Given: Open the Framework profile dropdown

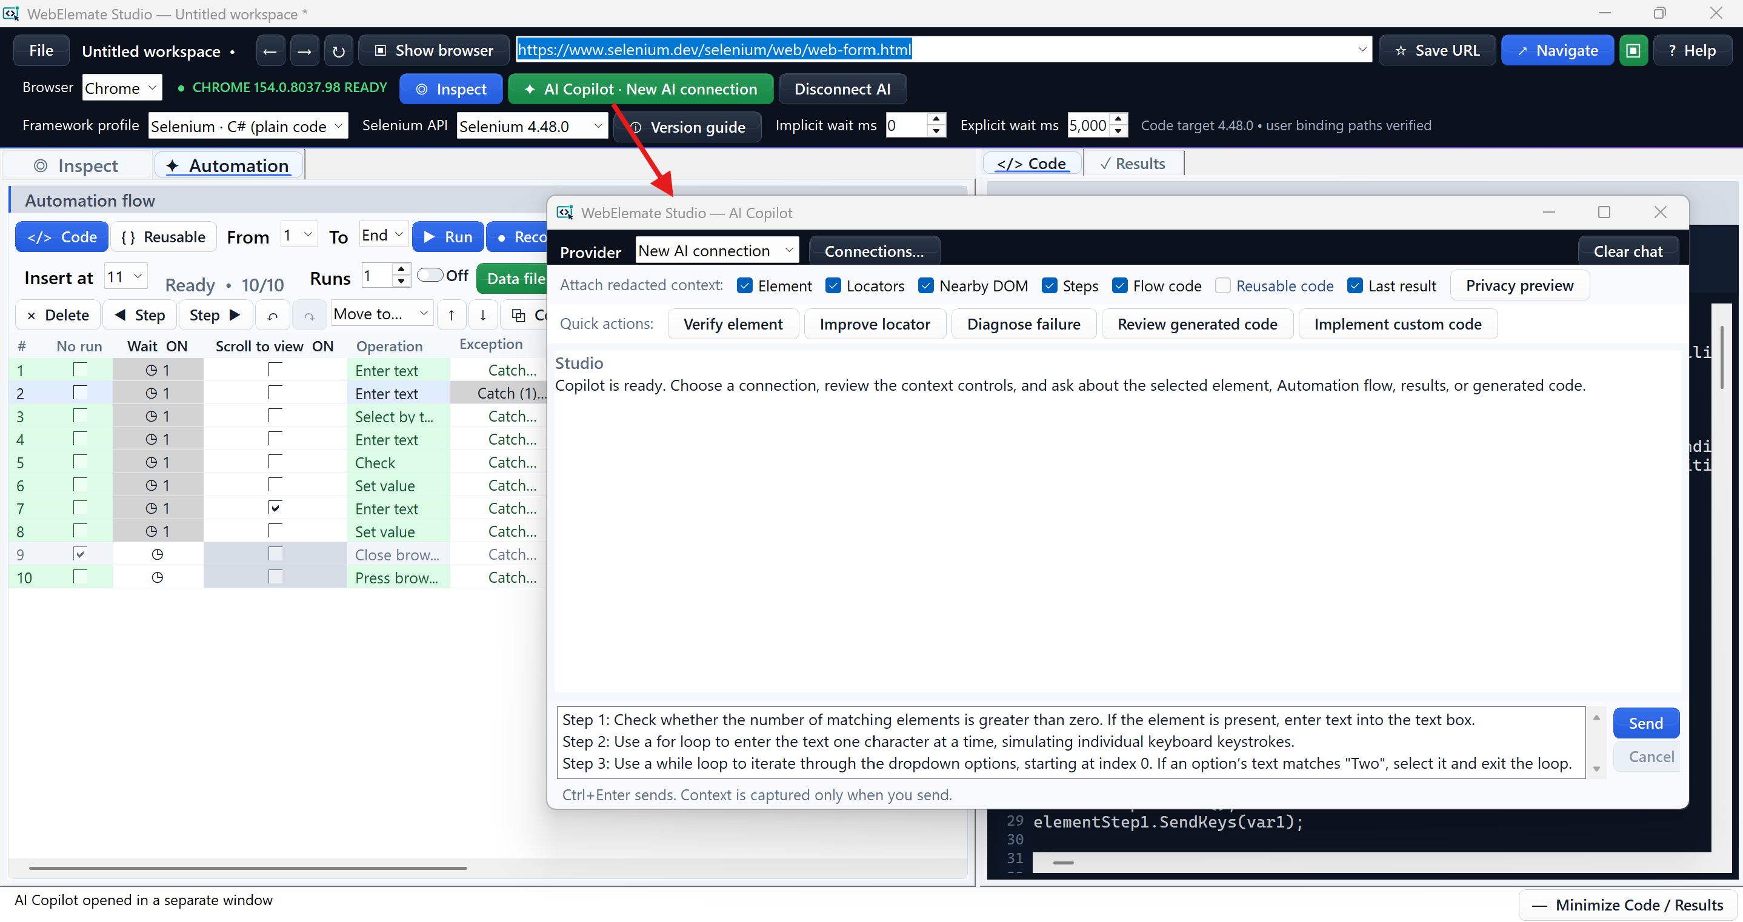Looking at the screenshot, I should coord(248,126).
